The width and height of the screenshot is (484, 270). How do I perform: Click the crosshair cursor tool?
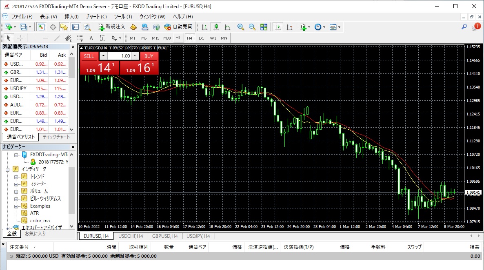pos(20,38)
